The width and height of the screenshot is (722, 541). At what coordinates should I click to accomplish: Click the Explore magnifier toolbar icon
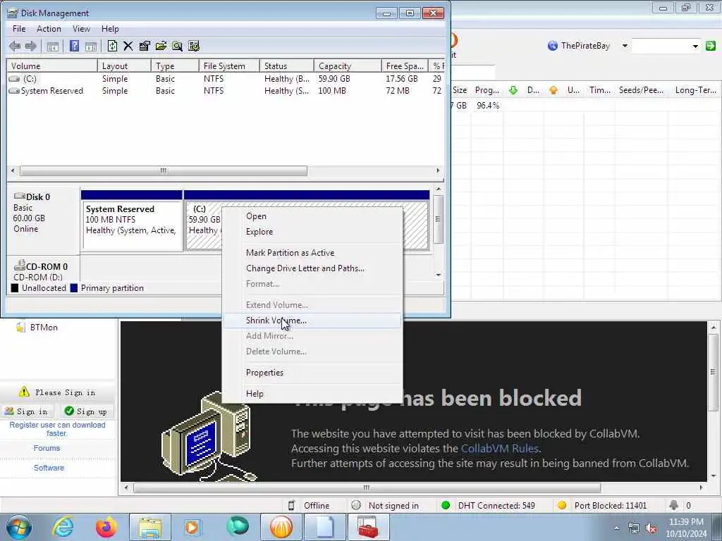pyautogui.click(x=177, y=46)
